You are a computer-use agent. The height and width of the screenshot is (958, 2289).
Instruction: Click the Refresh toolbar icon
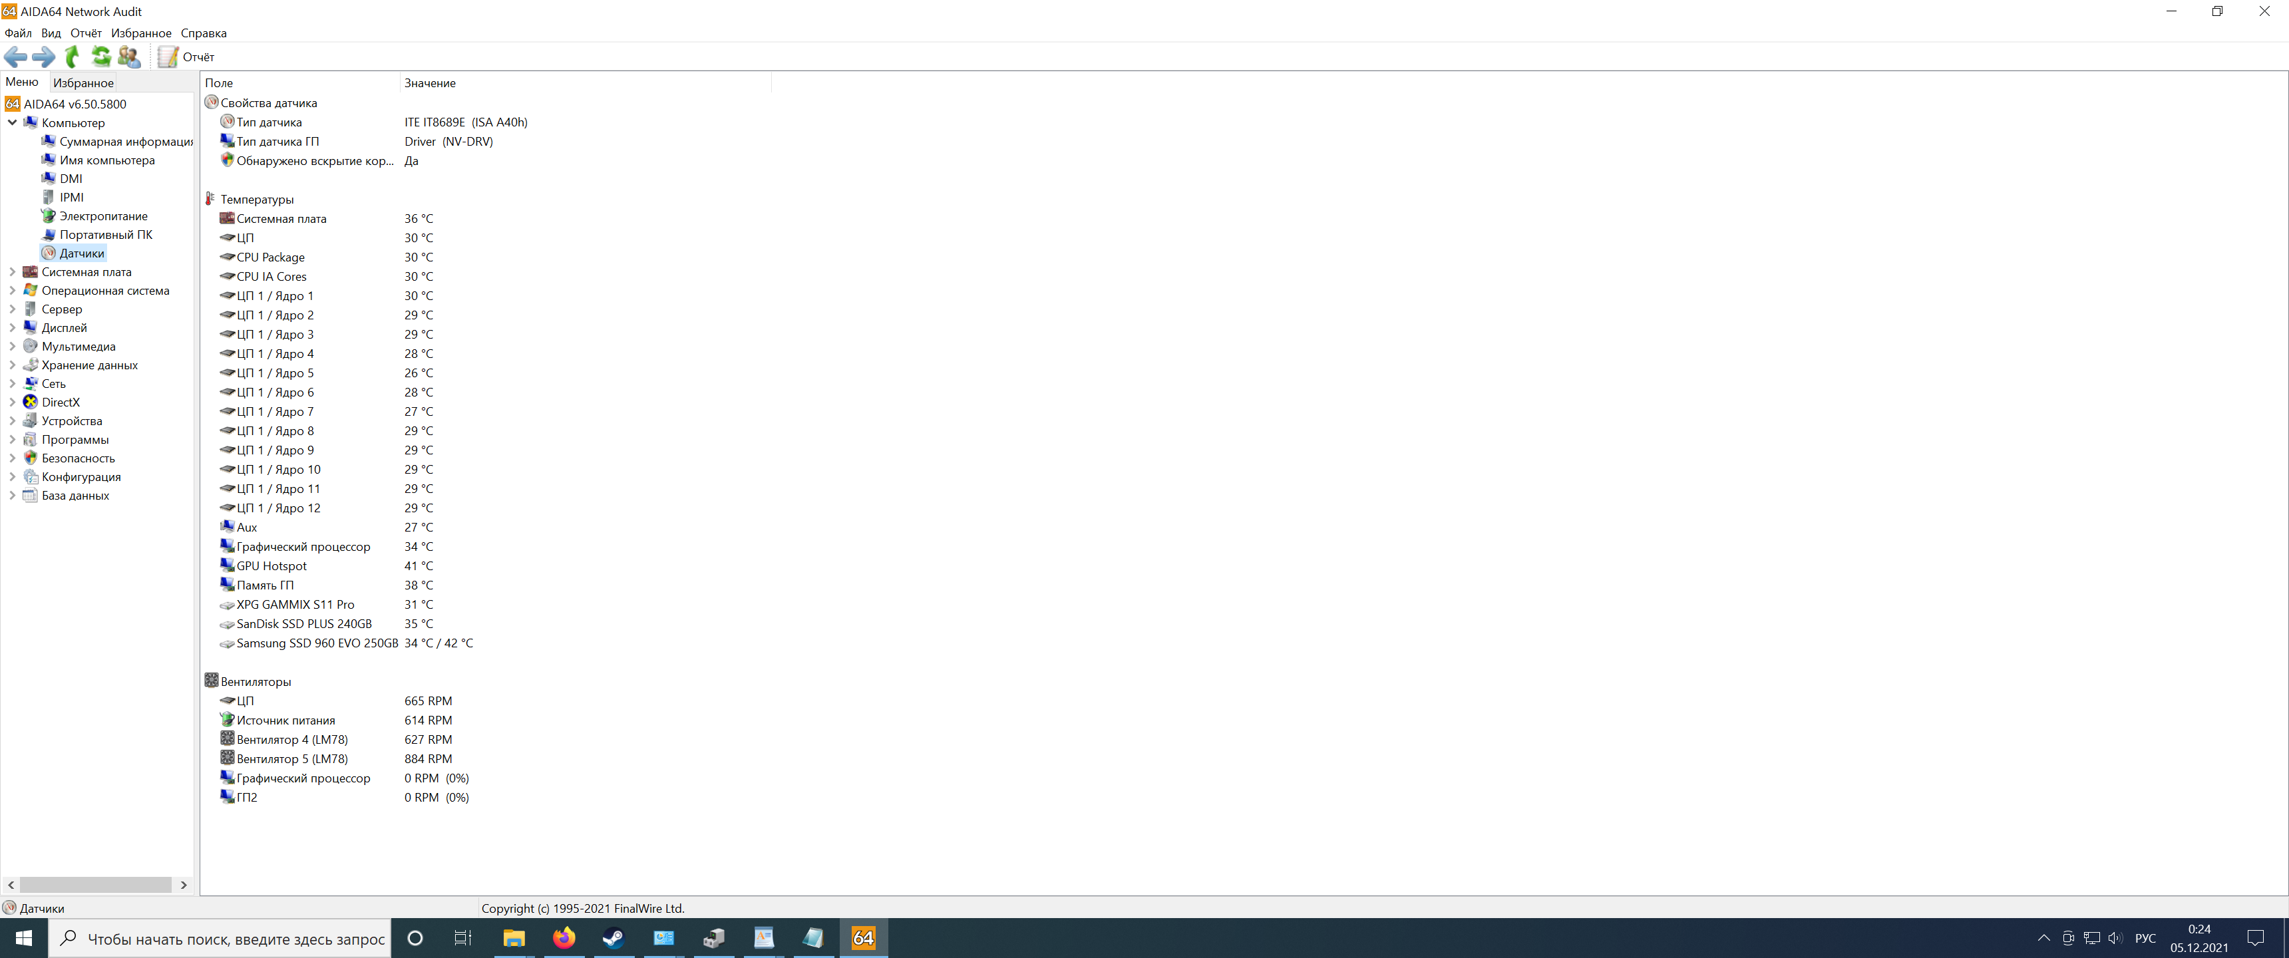point(101,57)
